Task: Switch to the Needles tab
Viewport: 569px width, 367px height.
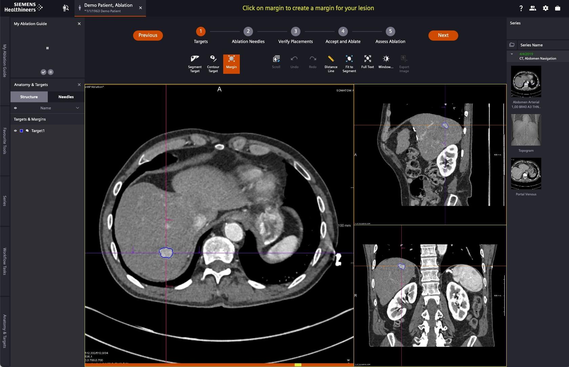Action: 66,97
